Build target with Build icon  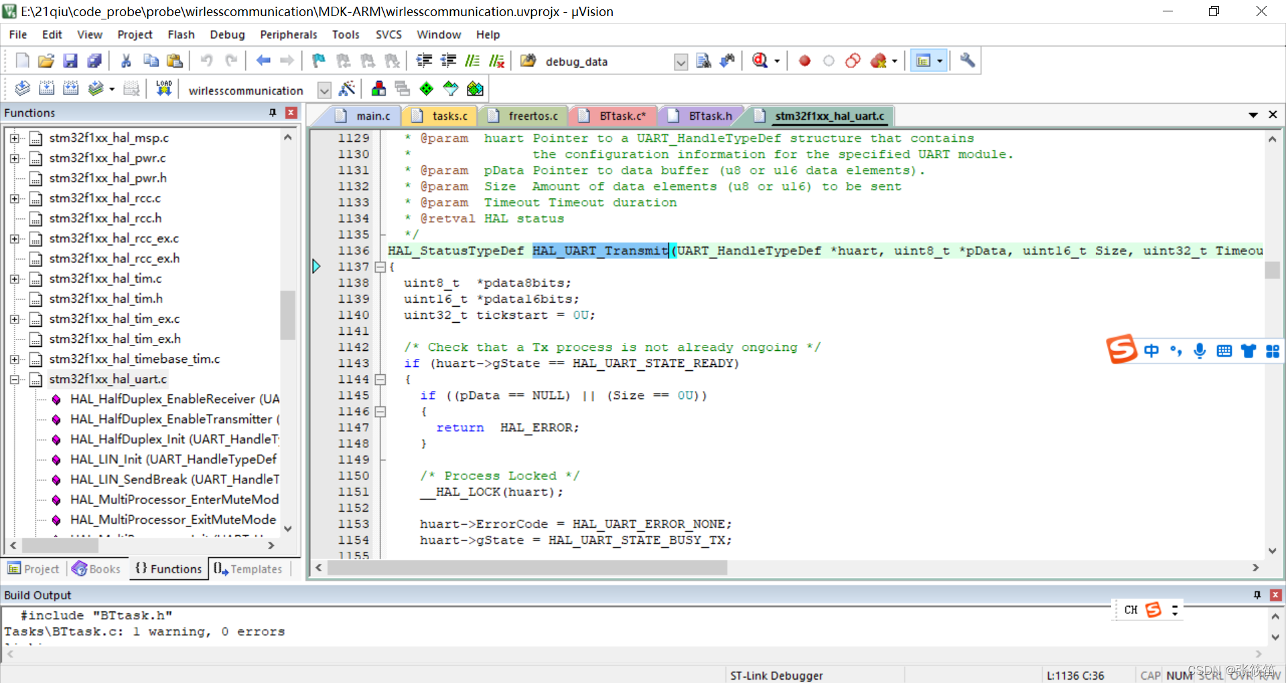click(x=46, y=88)
